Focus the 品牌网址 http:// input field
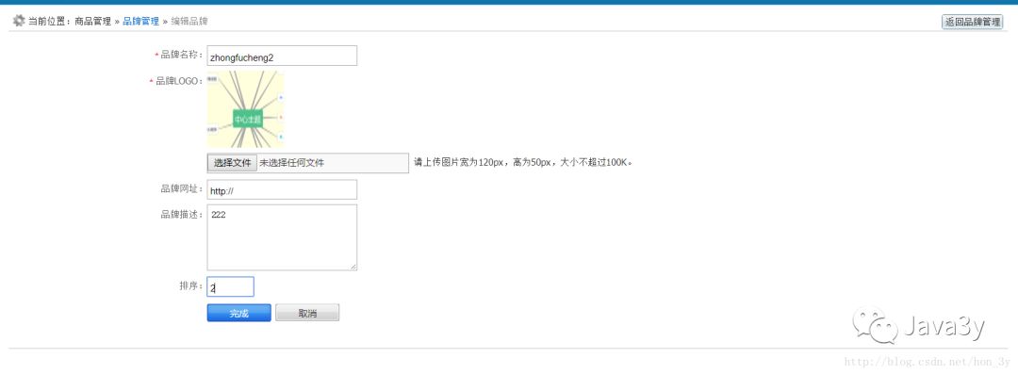The height and width of the screenshot is (374, 1018). (x=282, y=190)
